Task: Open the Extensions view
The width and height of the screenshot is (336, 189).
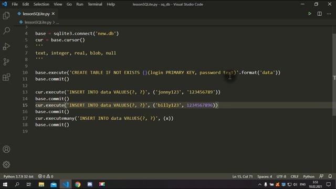Action: (x=6, y=77)
